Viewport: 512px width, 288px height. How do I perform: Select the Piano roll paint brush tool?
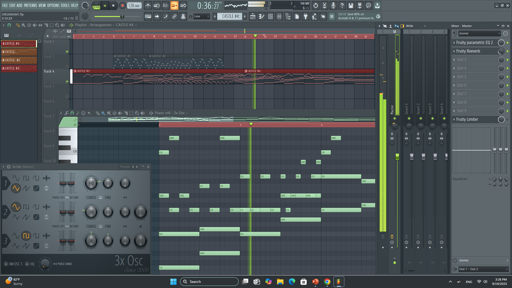pos(103,113)
